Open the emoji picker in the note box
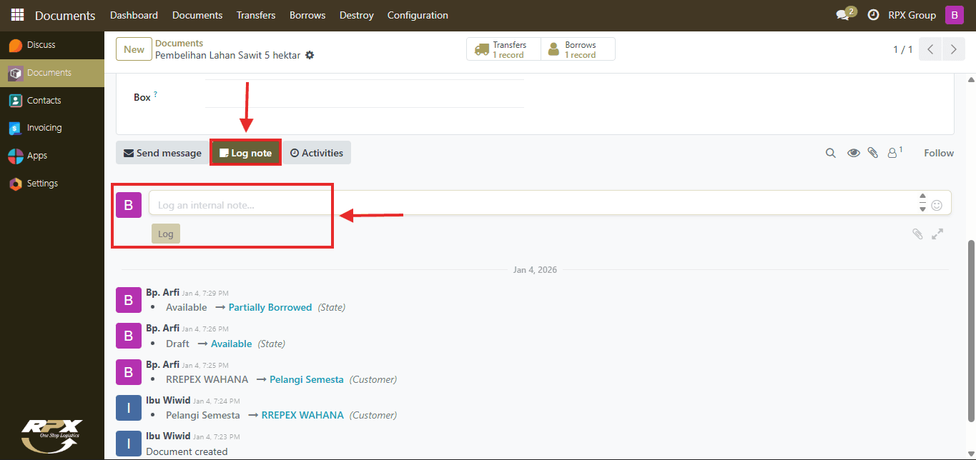Image resolution: width=976 pixels, height=460 pixels. pyautogui.click(x=937, y=205)
